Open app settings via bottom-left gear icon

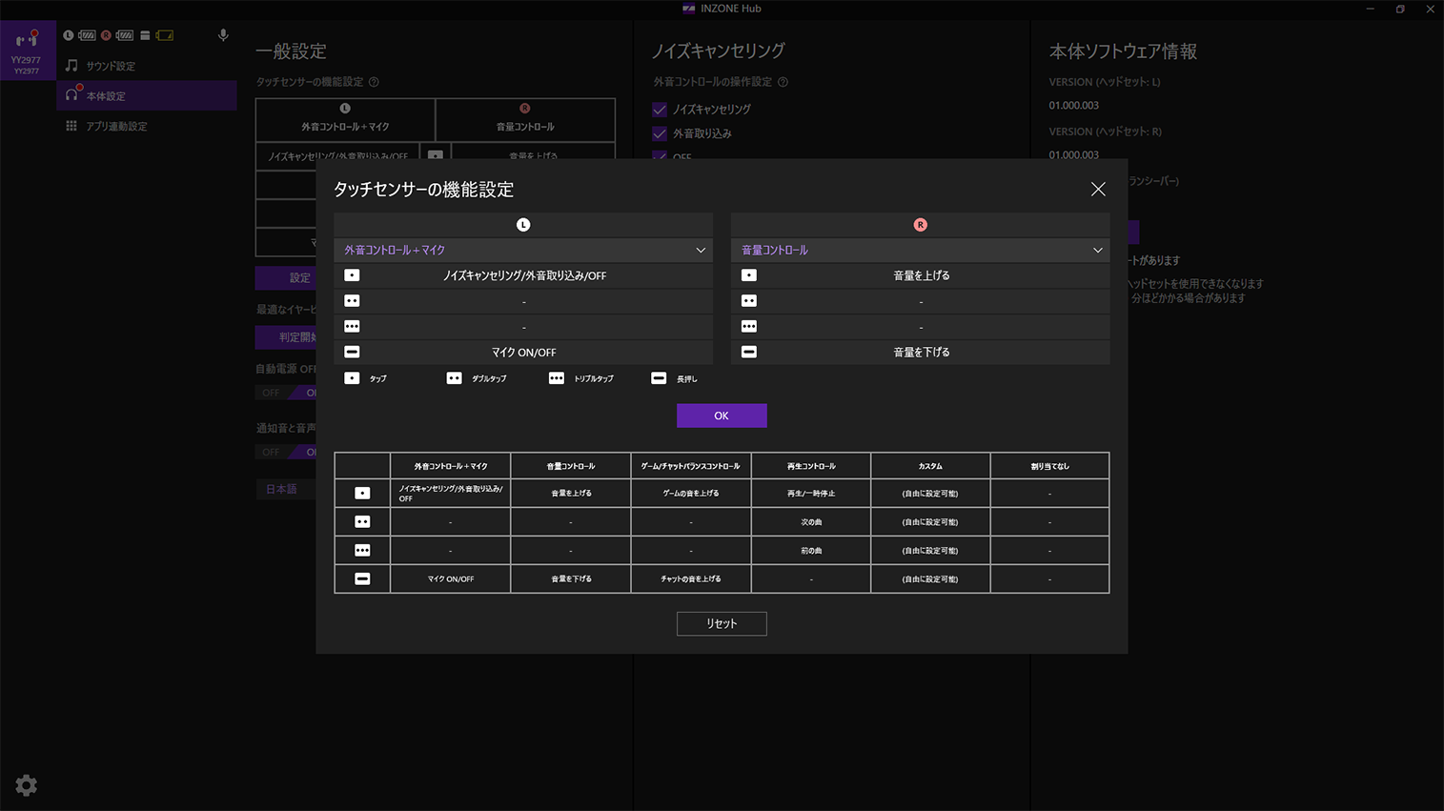(x=27, y=785)
